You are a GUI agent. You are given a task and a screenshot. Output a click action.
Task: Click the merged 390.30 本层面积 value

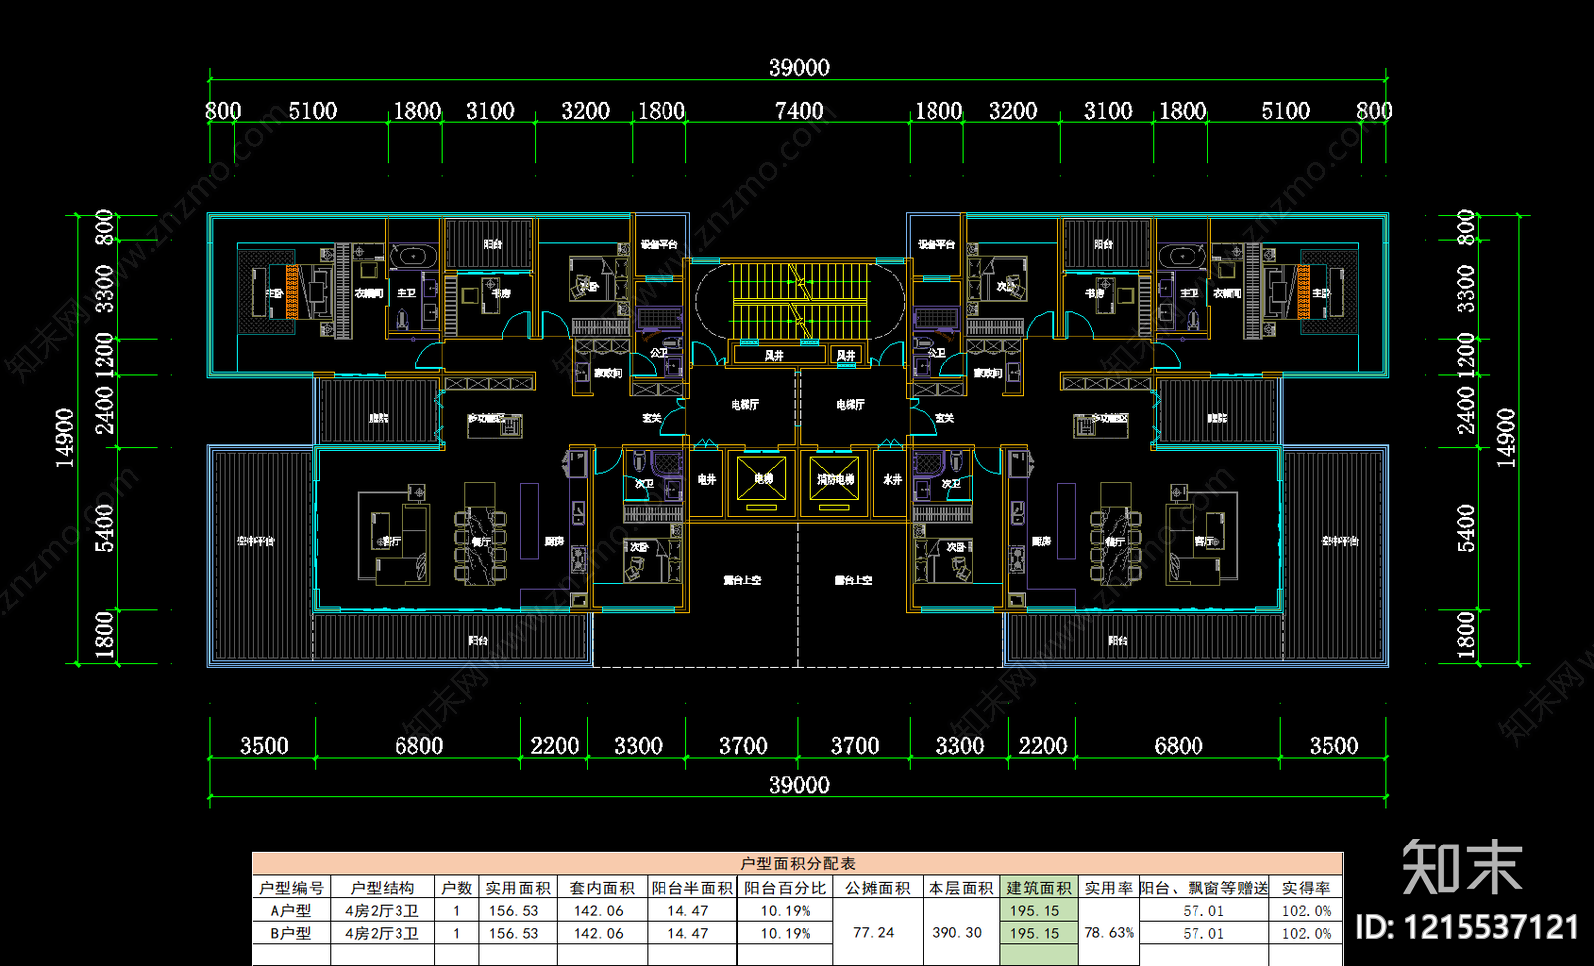[957, 933]
